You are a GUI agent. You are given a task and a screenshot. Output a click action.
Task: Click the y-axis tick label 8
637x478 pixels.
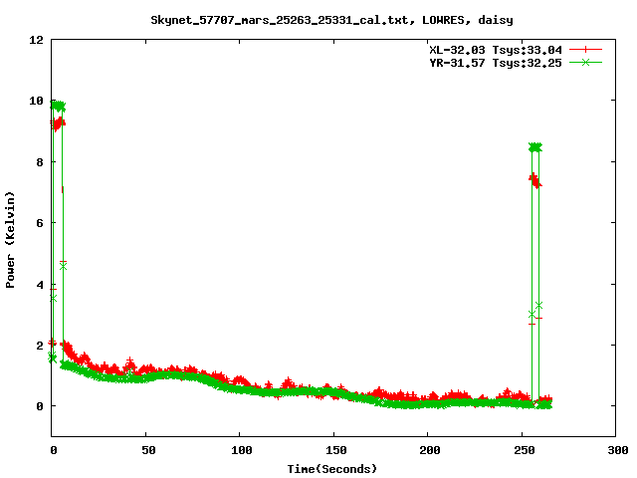point(40,162)
